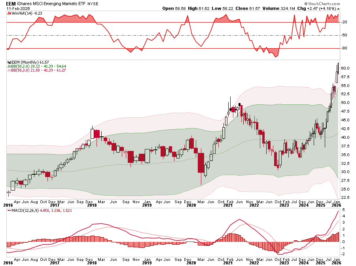Click the NYSE exchange label
This screenshot has width=356, height=266.
click(x=93, y=4)
